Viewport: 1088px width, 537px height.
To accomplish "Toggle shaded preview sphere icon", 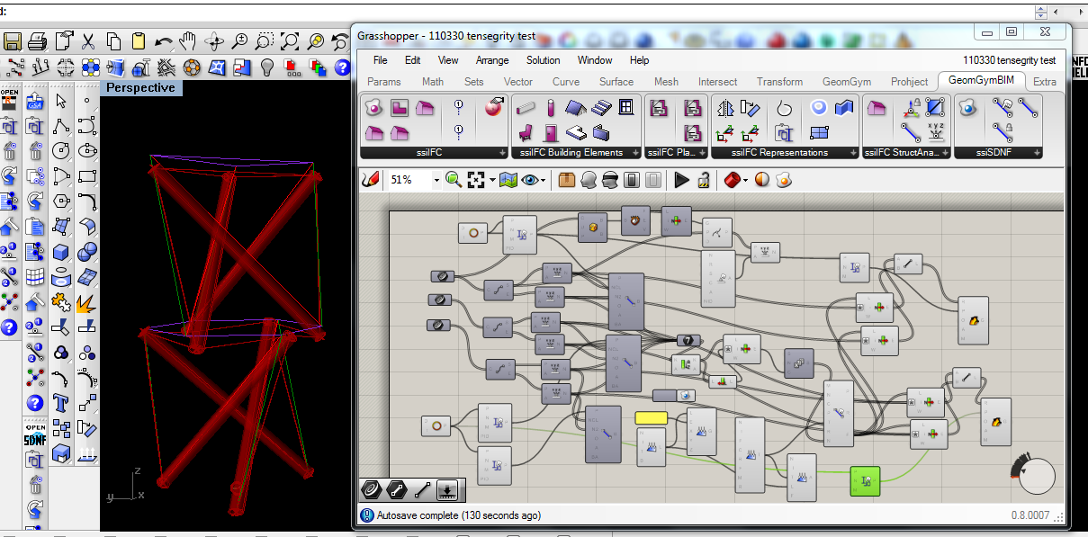I will [762, 180].
